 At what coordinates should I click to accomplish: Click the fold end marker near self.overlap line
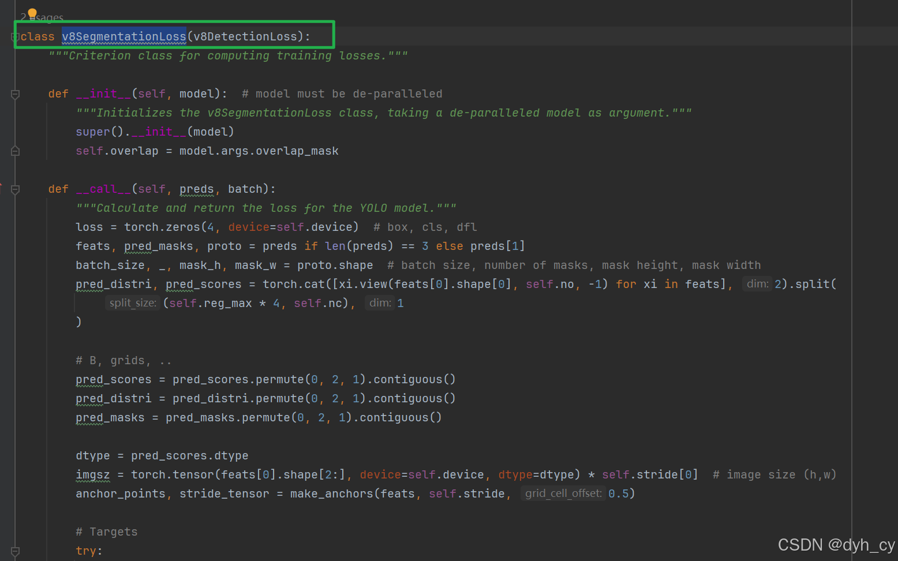[15, 151]
